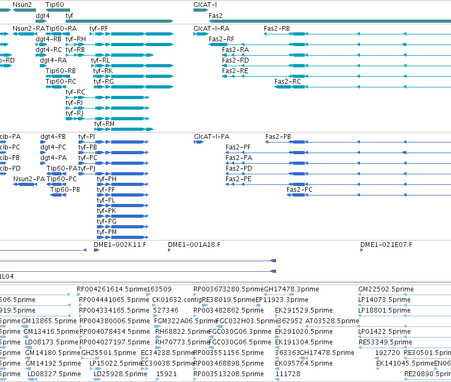Screen dimensions: 451x382
Task: Select EST RP003482862.5prime
Action: pyautogui.click(x=228, y=310)
